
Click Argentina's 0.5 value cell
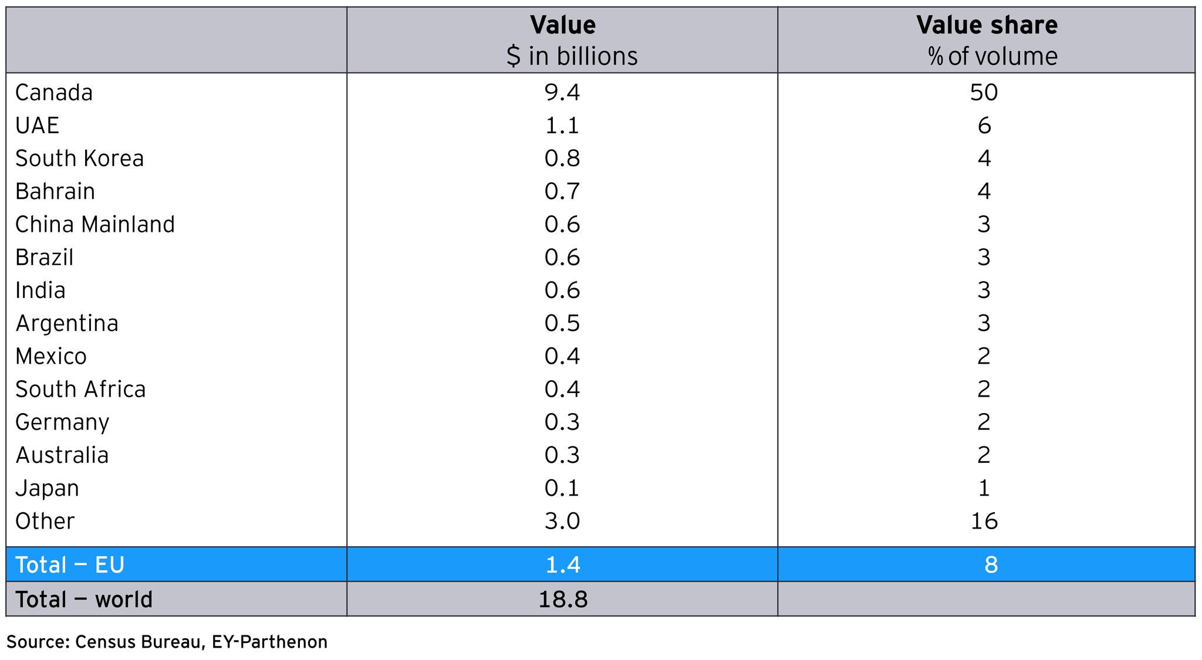[x=562, y=323]
